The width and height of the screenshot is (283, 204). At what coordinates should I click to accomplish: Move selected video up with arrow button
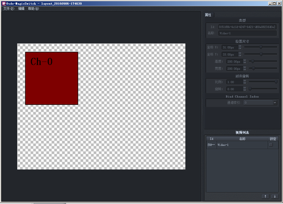[265, 196]
